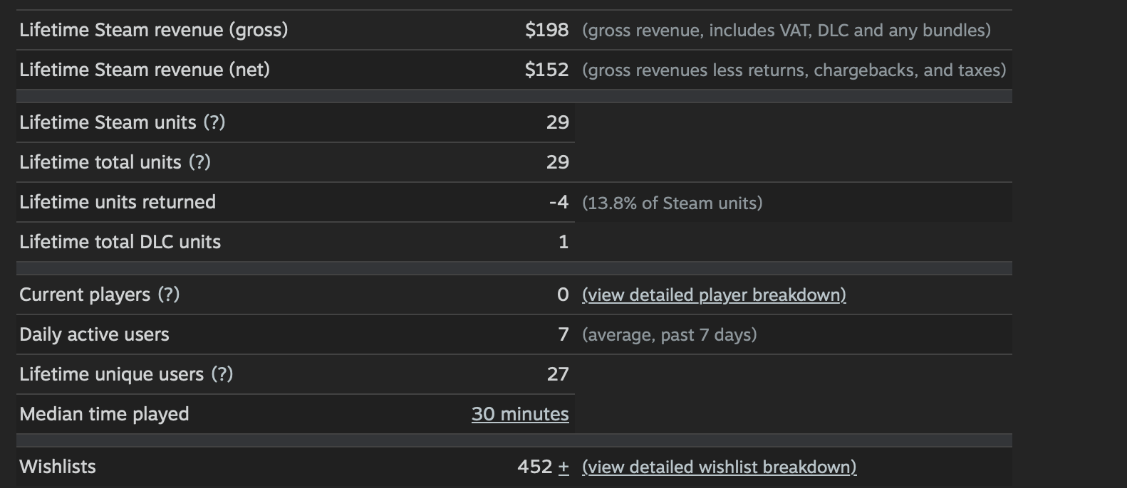Viewport: 1127px width, 488px height.
Task: Click the Daily active users label
Action: pyautogui.click(x=94, y=334)
